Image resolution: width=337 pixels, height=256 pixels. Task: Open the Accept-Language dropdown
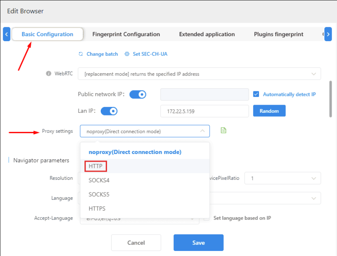coord(192,218)
